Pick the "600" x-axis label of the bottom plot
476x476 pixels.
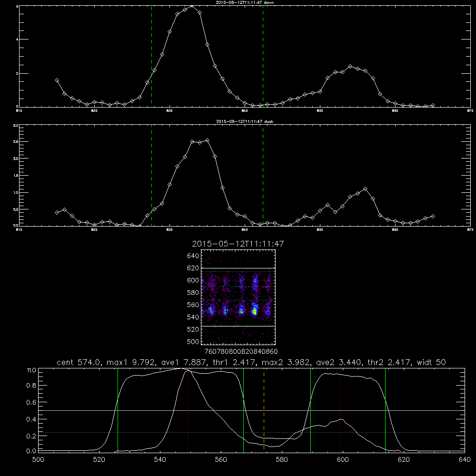click(343, 460)
